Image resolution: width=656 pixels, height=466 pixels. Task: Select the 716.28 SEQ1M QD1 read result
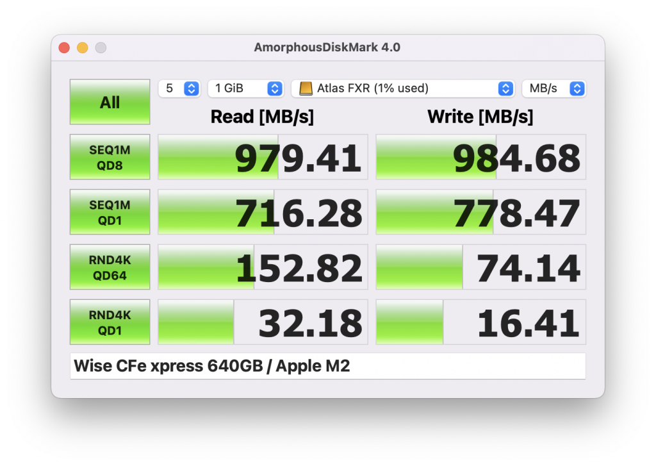click(x=263, y=212)
